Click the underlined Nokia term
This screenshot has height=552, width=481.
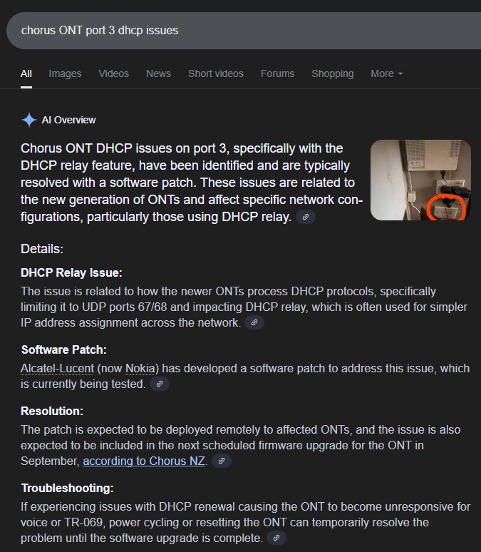pyautogui.click(x=141, y=368)
